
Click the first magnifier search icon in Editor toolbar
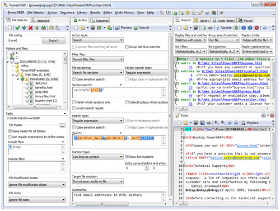pyautogui.click(x=216, y=123)
